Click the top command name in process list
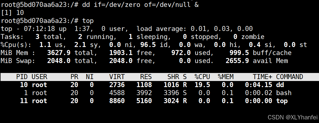 pyautogui.click(x=282, y=101)
